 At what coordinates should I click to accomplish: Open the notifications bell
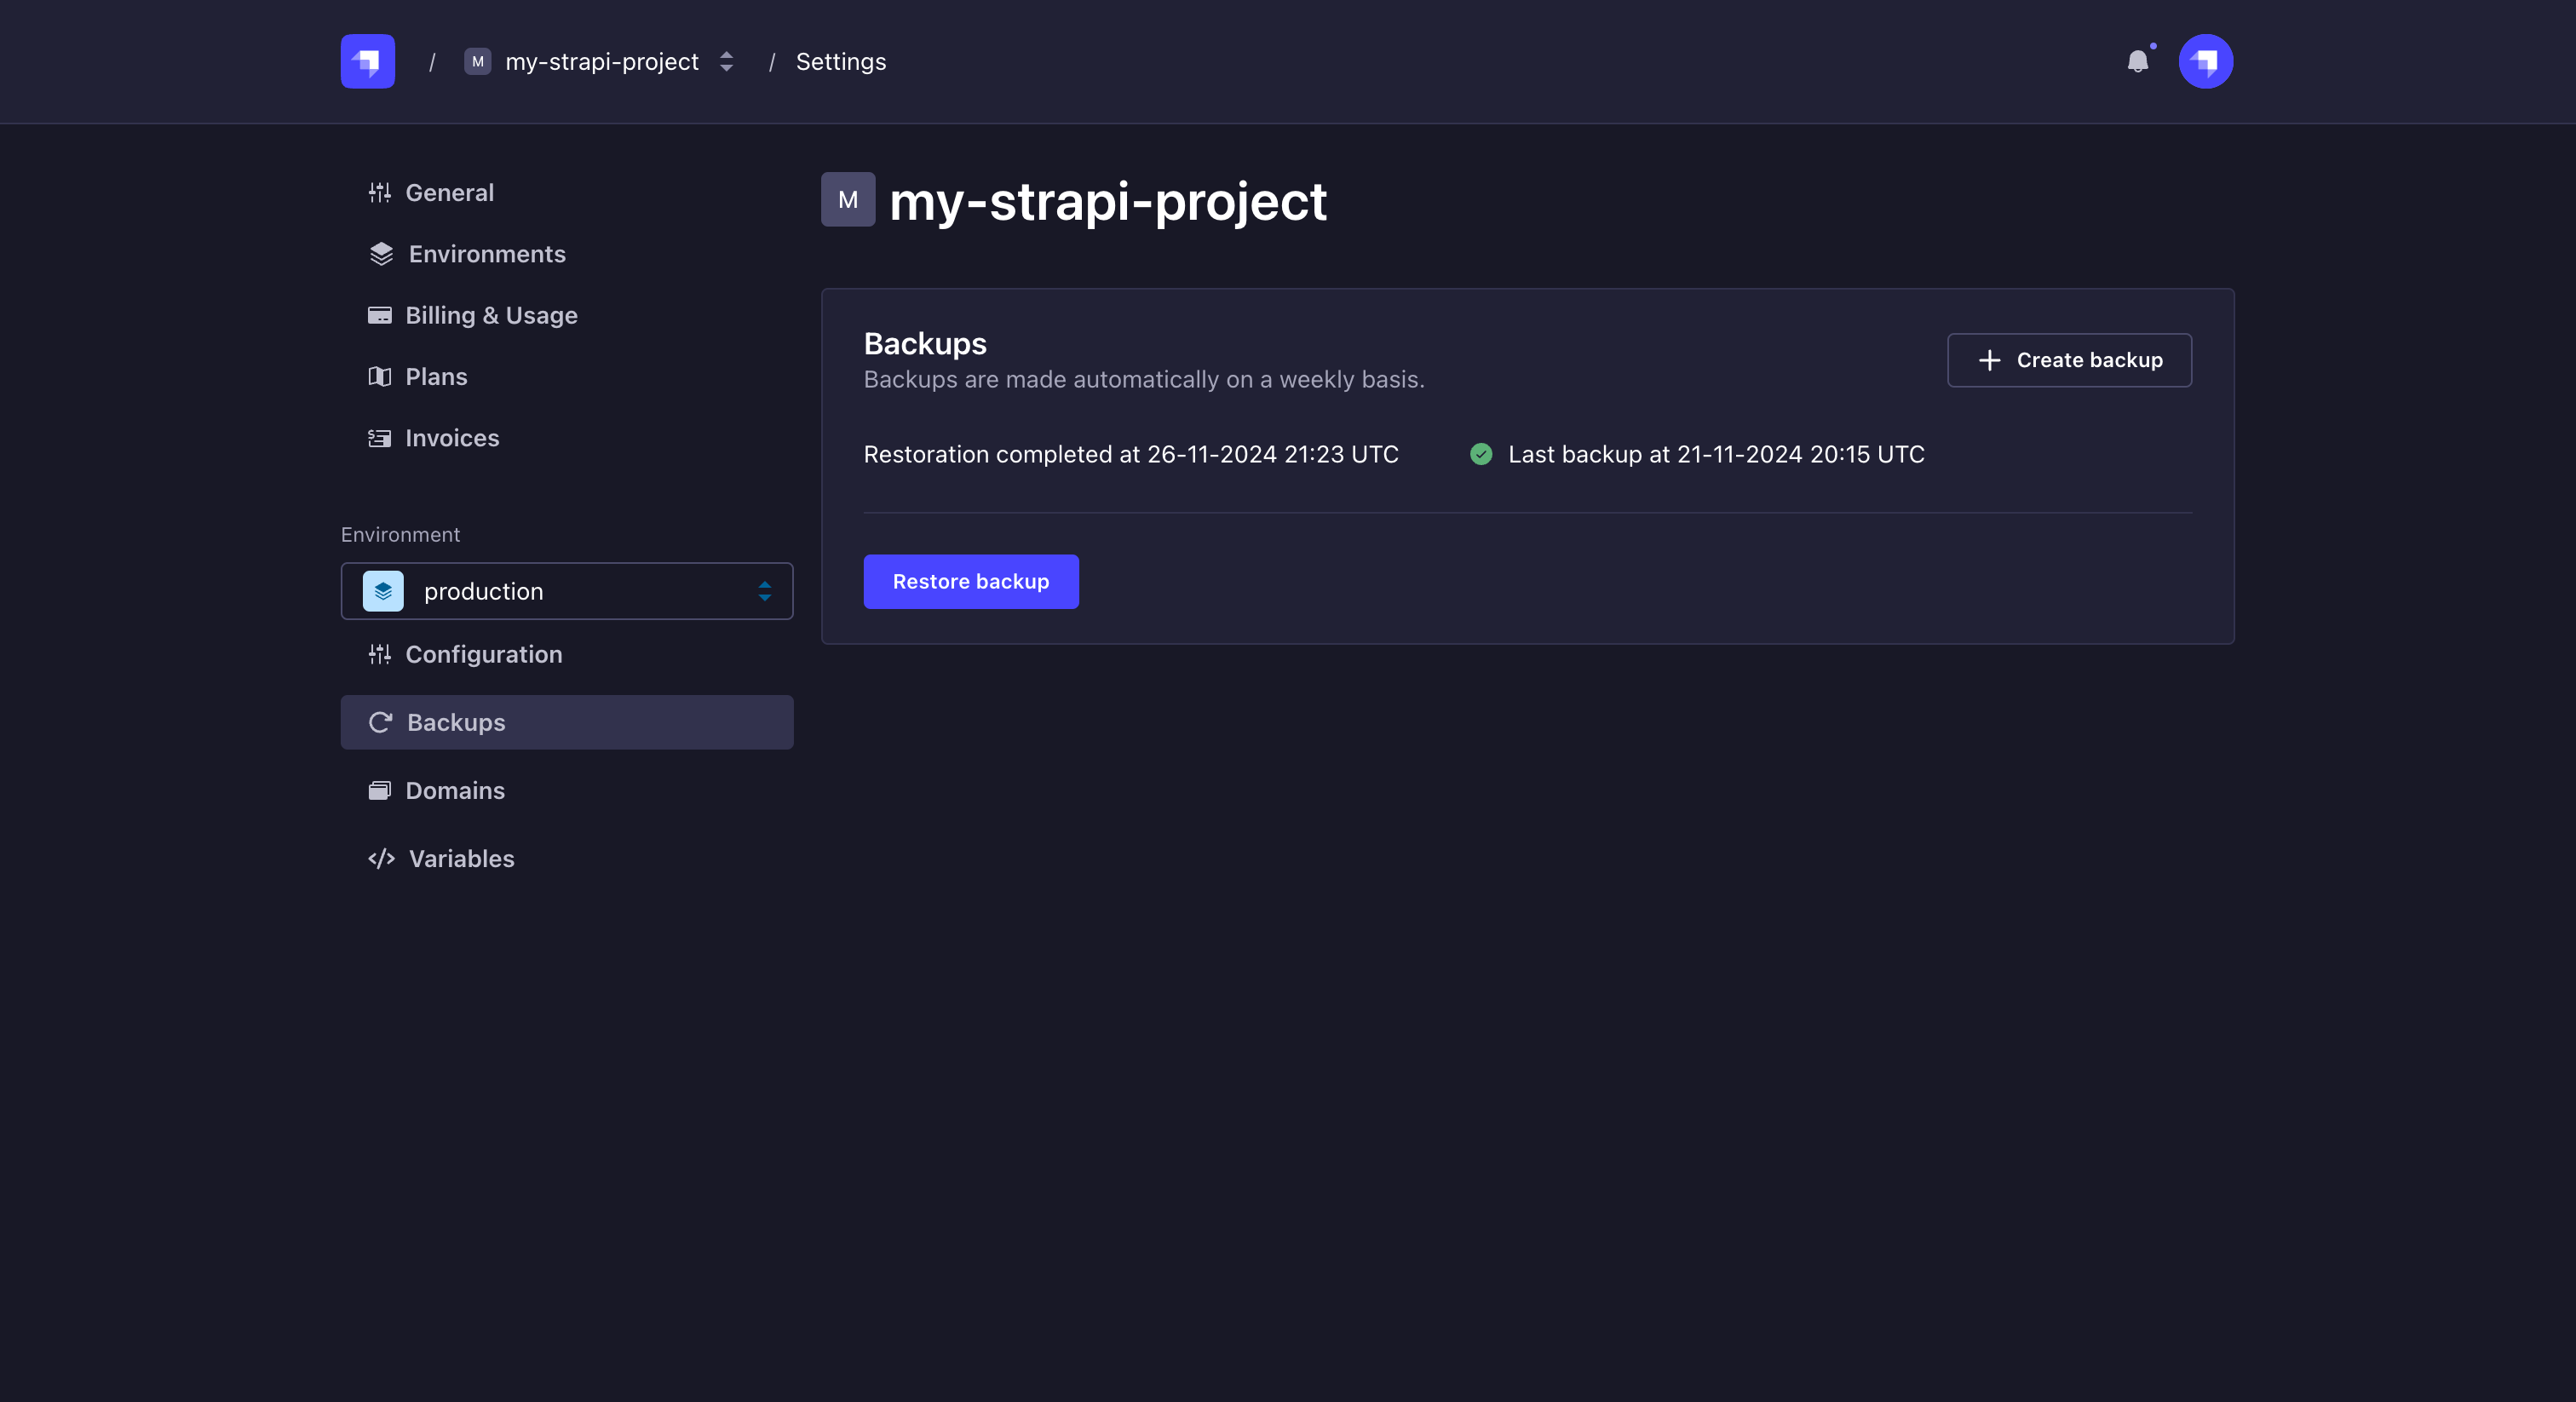click(x=2137, y=62)
